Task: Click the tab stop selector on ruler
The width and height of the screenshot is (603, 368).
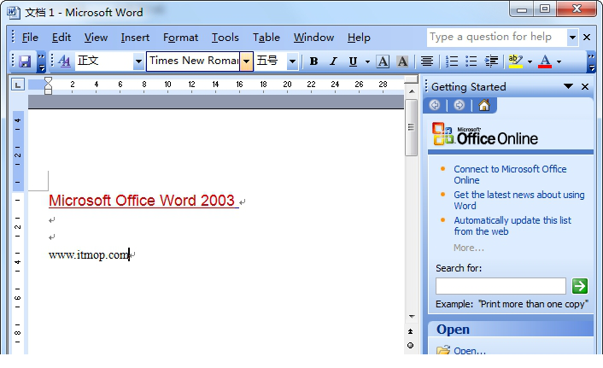Action: (18, 85)
